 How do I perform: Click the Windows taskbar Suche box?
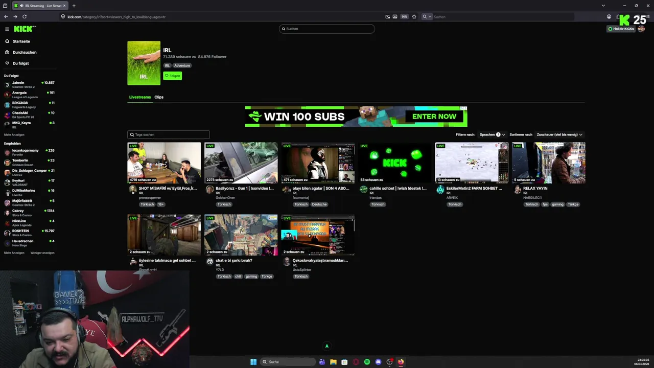[288, 362]
